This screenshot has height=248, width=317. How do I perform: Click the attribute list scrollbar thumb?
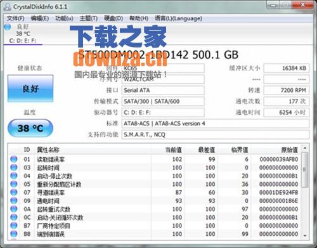click(x=305, y=170)
